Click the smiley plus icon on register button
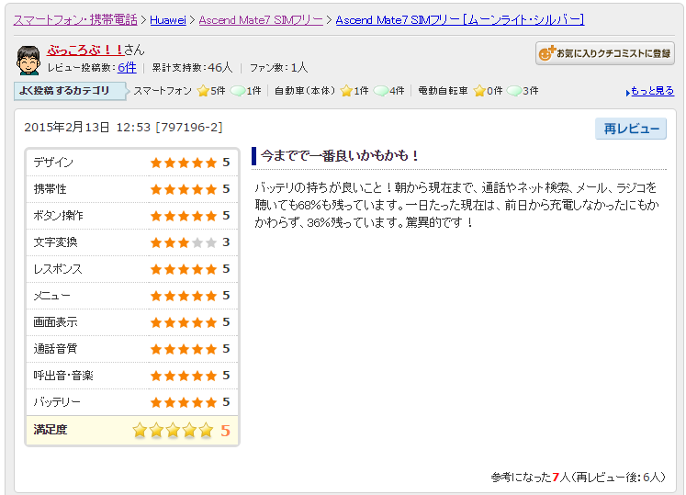Screen dimensions: 686x495 (x=546, y=53)
